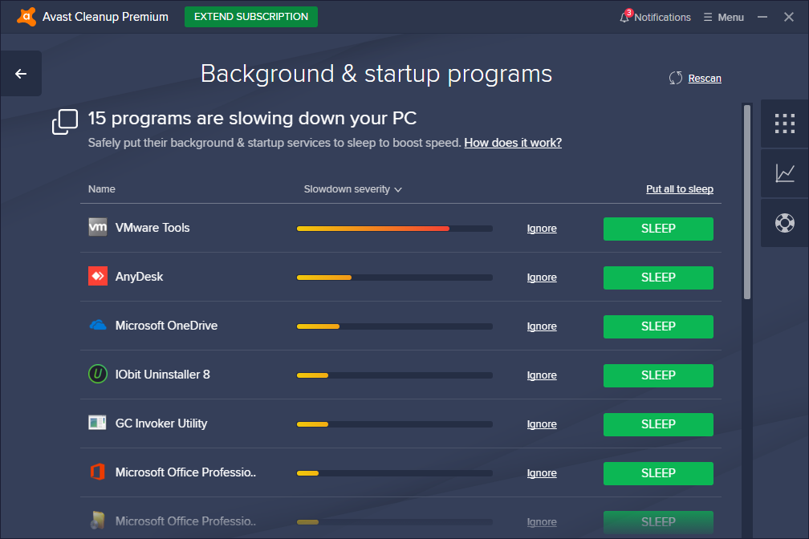Click the GC Invoker Utility icon
The width and height of the screenshot is (809, 539).
coord(96,423)
